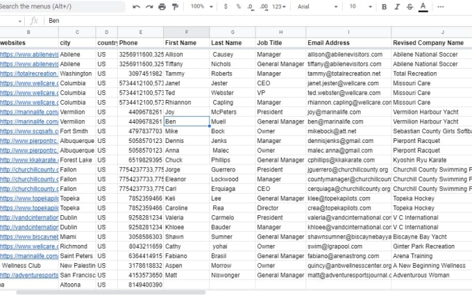The image size is (472, 295).
Task: Select the Paint format tool
Action: (175, 6)
